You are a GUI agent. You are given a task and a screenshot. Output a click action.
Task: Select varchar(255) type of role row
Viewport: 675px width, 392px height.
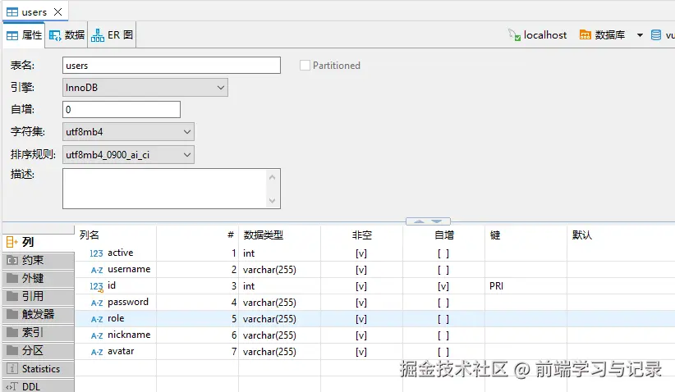tap(269, 319)
